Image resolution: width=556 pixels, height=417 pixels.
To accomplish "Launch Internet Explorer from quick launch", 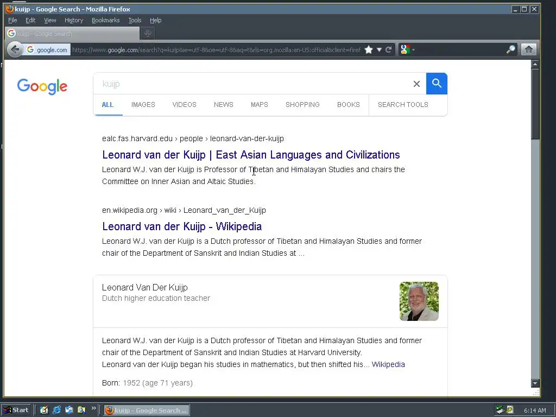I will pyautogui.click(x=56, y=410).
